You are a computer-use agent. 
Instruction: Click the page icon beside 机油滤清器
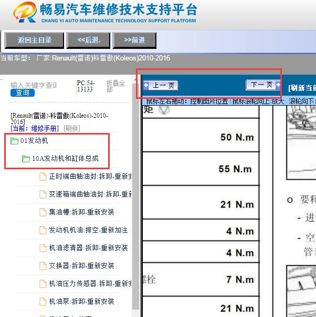43,248
